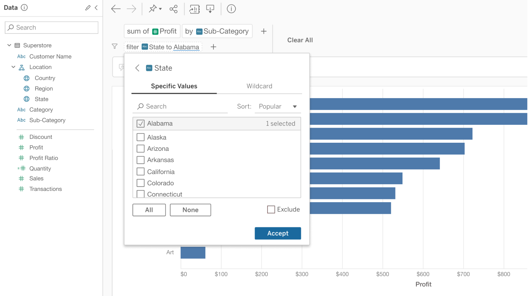Check the California checkbox

[x=141, y=172]
